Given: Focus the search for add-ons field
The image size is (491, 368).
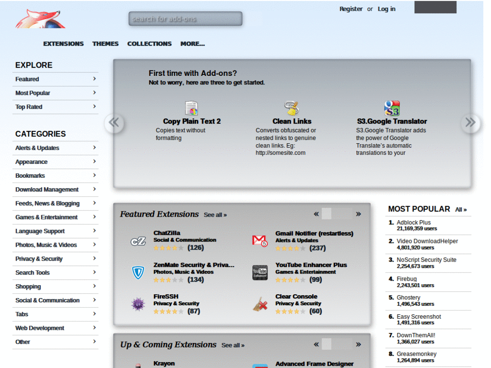Looking at the screenshot, I should [x=186, y=19].
